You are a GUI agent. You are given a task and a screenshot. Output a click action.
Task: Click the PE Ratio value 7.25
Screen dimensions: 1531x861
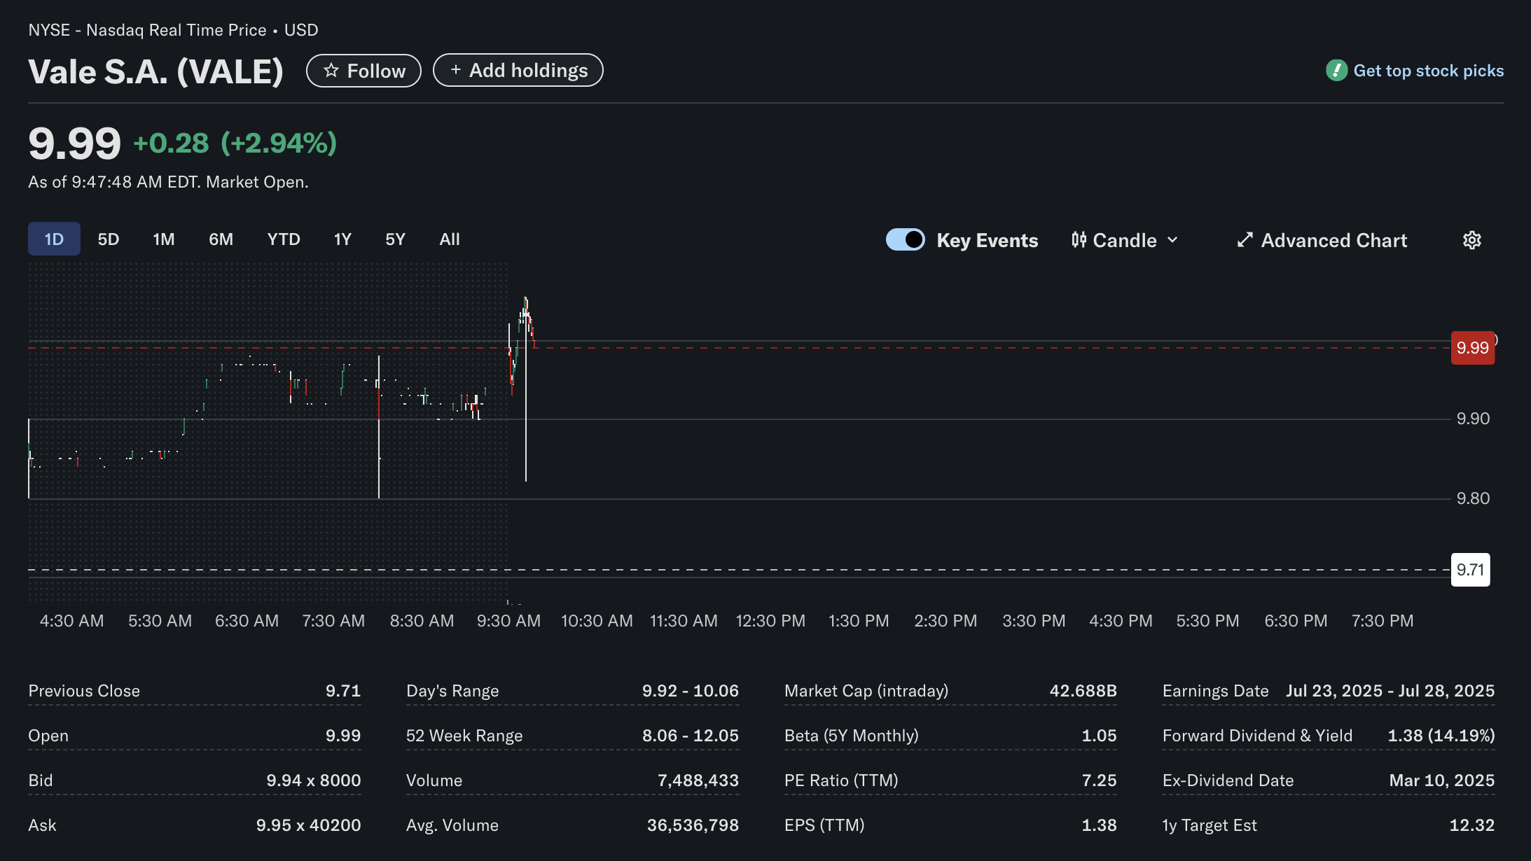coord(1100,780)
